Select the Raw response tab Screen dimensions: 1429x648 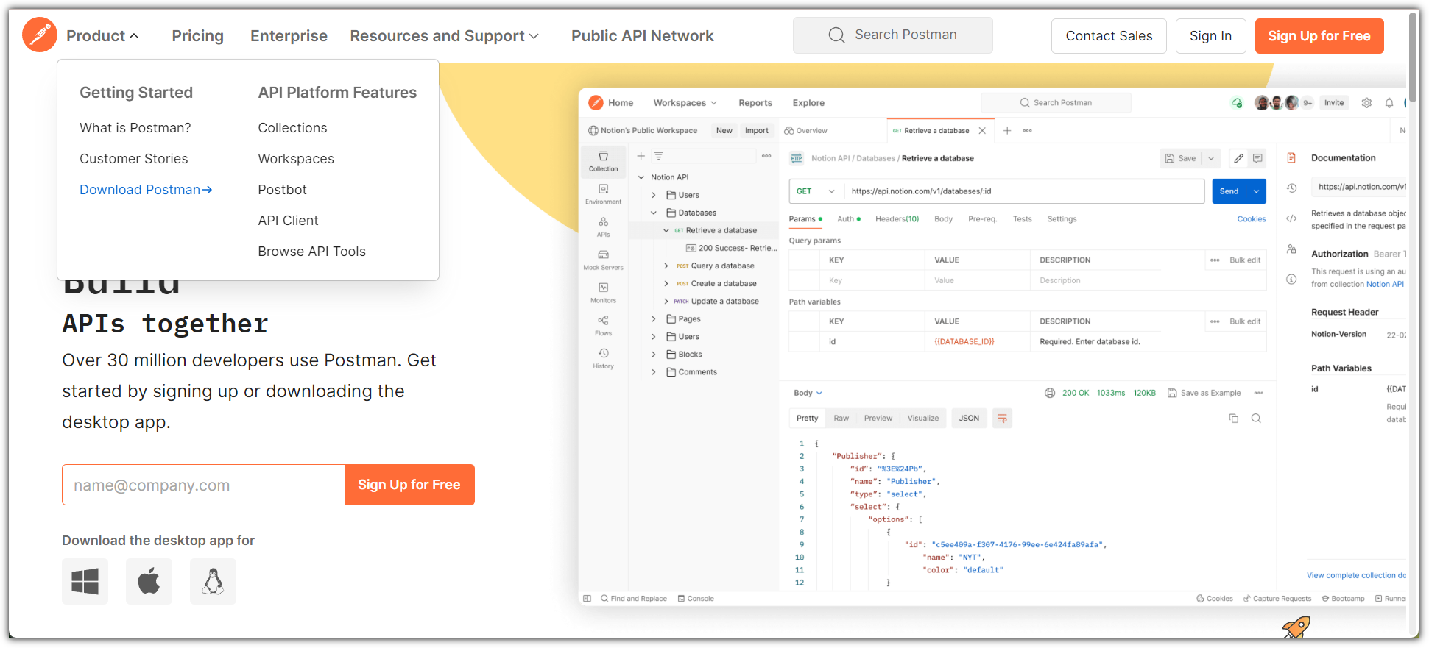841,418
